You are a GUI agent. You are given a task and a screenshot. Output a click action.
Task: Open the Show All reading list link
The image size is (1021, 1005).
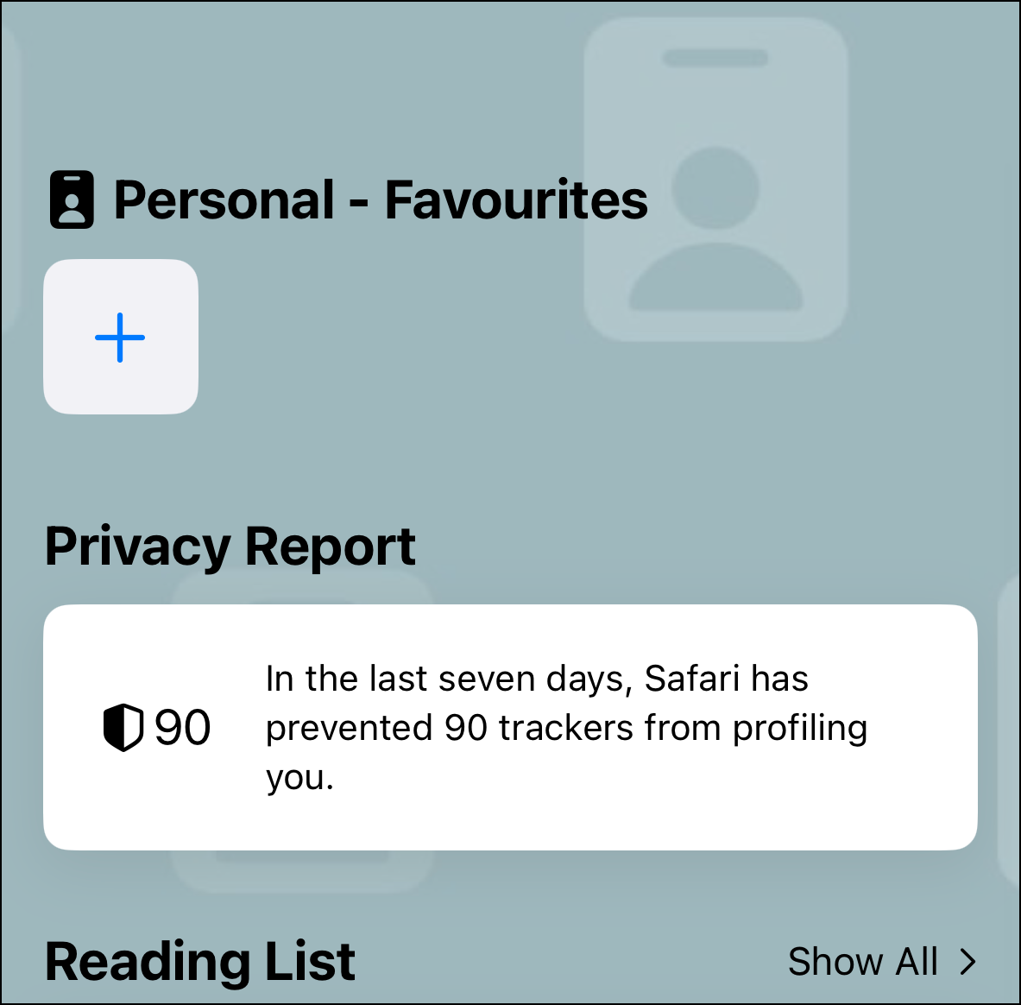tap(862, 962)
